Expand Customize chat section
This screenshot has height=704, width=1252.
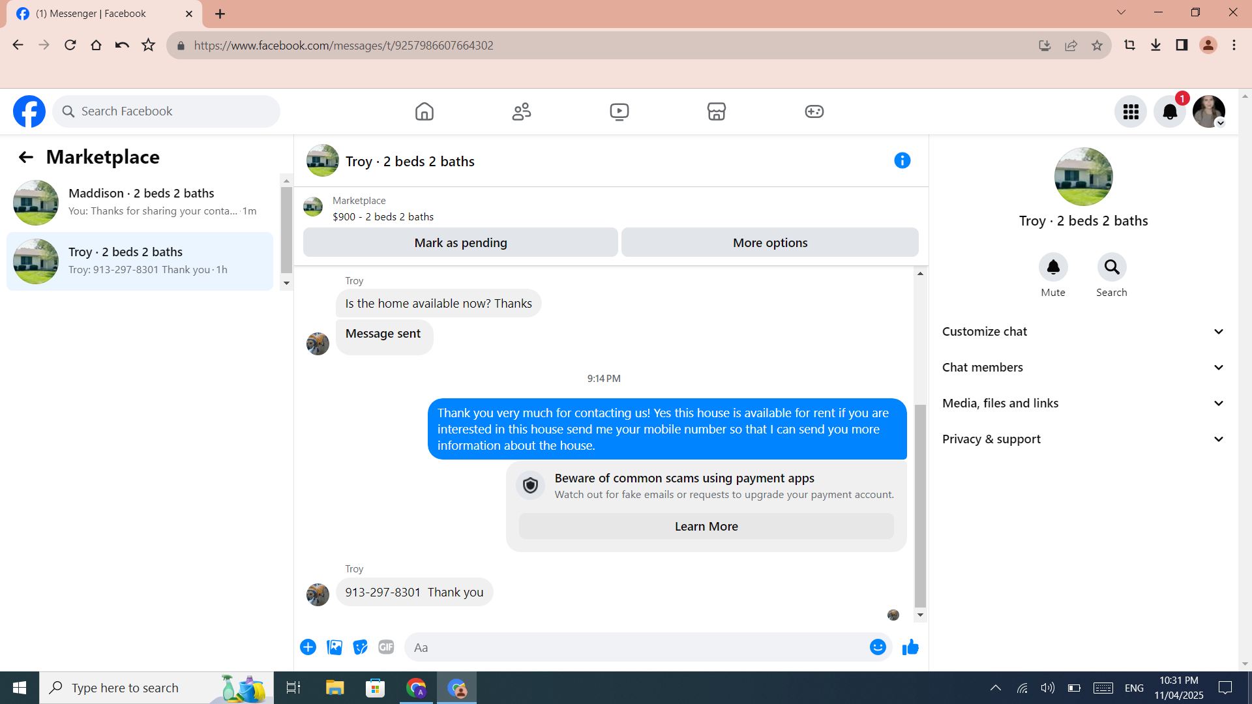[1083, 332]
